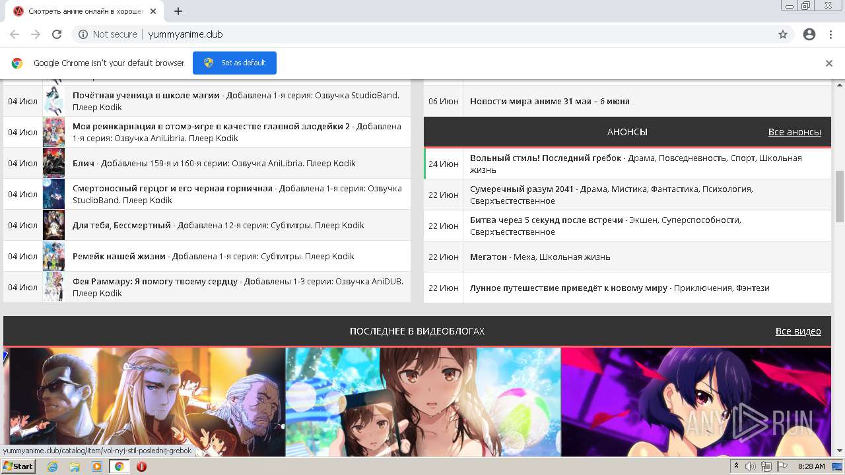Viewport: 845px width, 475px height.
Task: Open Chrome profile avatar menu
Action: [x=809, y=34]
